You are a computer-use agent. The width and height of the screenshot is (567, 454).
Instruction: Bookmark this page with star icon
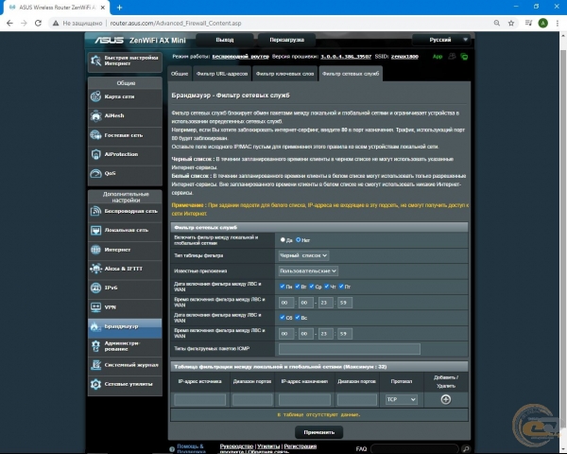pyautogui.click(x=511, y=23)
